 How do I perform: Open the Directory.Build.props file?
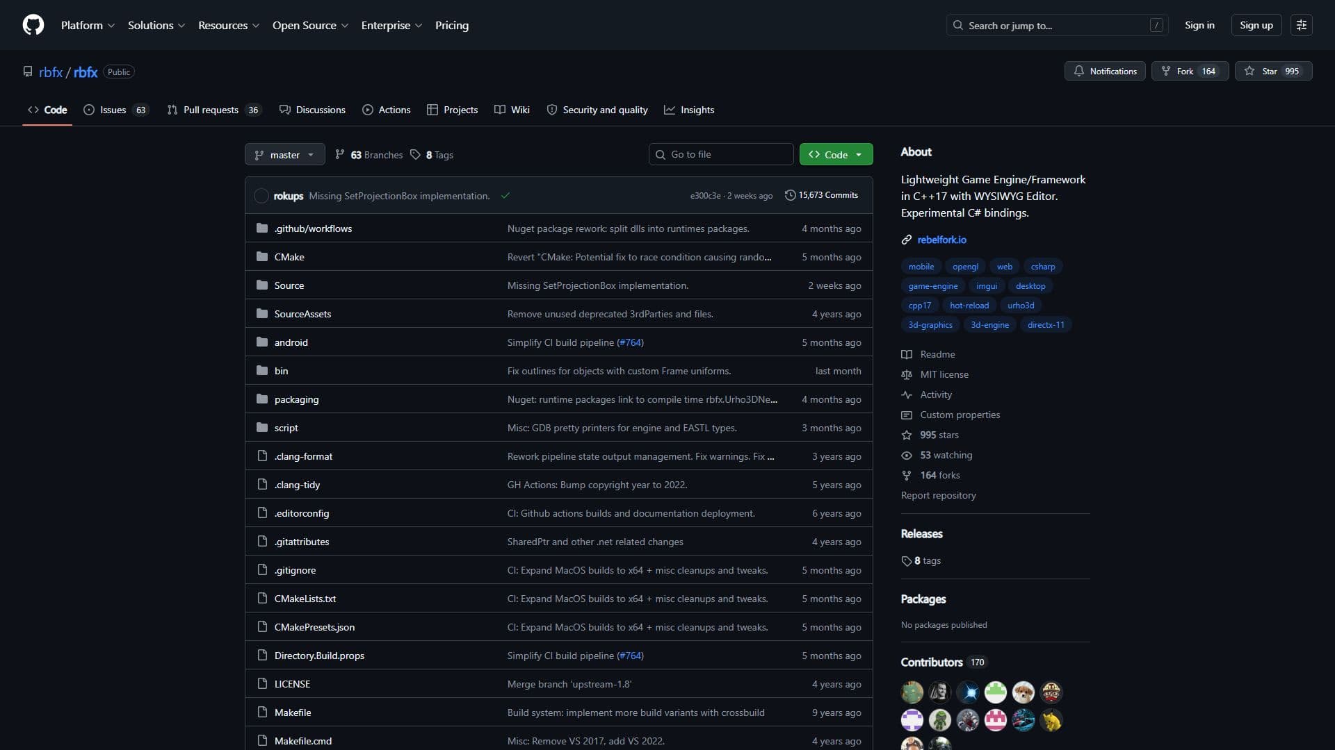click(319, 656)
